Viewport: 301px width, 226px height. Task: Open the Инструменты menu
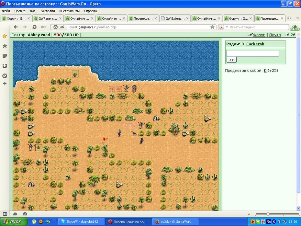tap(69, 11)
